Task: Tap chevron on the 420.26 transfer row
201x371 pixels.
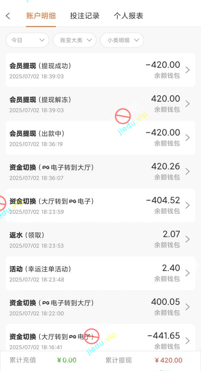Action: 188,172
